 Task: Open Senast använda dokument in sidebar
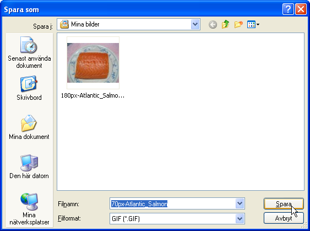click(x=29, y=52)
